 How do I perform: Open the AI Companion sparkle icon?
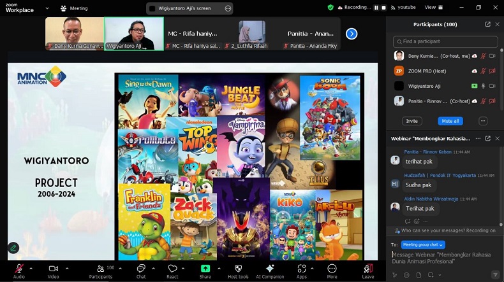(x=270, y=269)
